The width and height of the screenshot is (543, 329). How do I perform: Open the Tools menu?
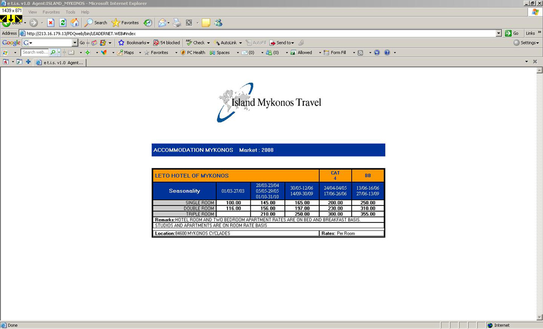[x=71, y=12]
